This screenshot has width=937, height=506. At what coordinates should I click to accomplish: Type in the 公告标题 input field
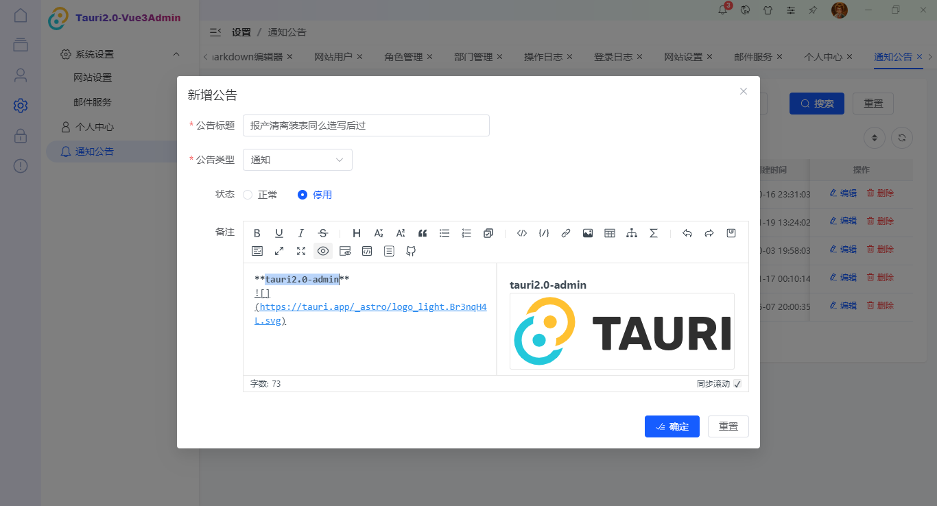(366, 125)
